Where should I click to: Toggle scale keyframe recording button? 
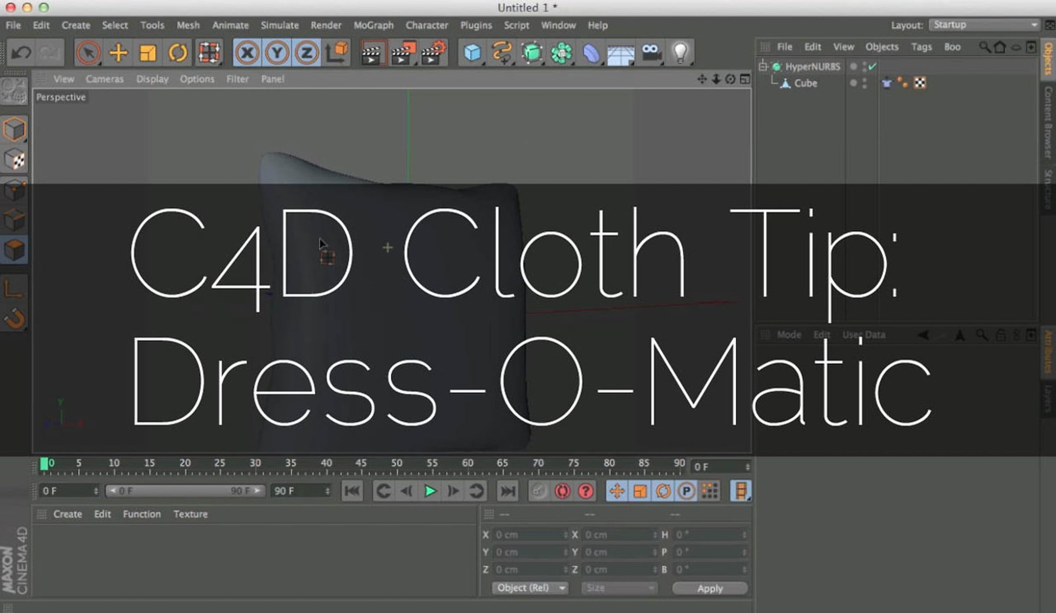click(x=640, y=491)
